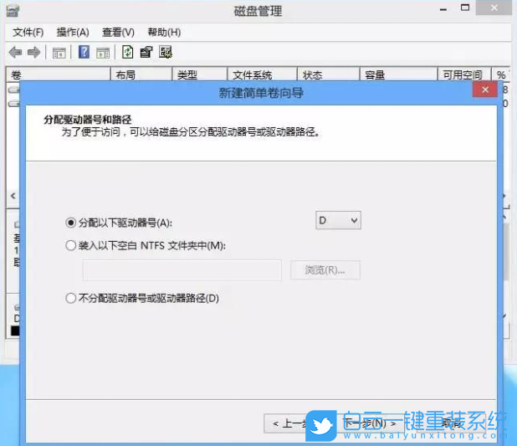
Task: Click the Properties toolbar icon
Action: 146,52
